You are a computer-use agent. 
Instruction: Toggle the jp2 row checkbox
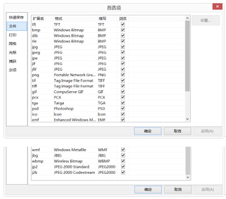[123, 167]
